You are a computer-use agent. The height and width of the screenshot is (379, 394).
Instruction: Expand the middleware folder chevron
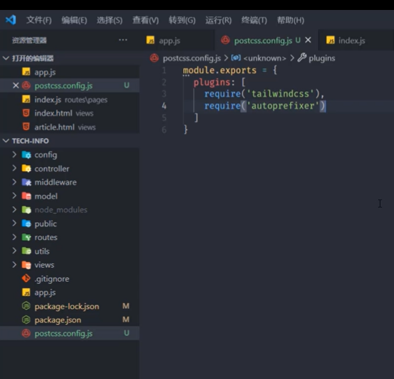(15, 182)
